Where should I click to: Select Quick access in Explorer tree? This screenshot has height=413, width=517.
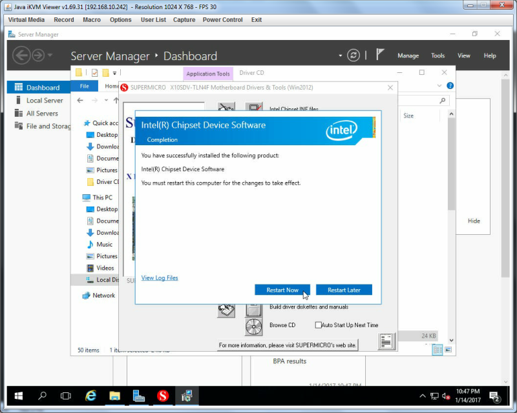101,123
